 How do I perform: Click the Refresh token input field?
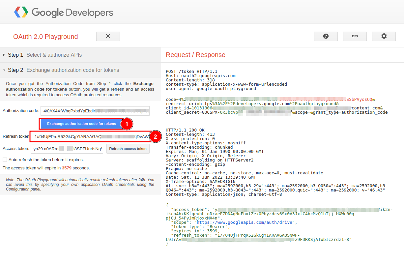(91, 136)
